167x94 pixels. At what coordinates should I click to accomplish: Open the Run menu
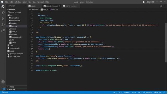coord(34,2)
